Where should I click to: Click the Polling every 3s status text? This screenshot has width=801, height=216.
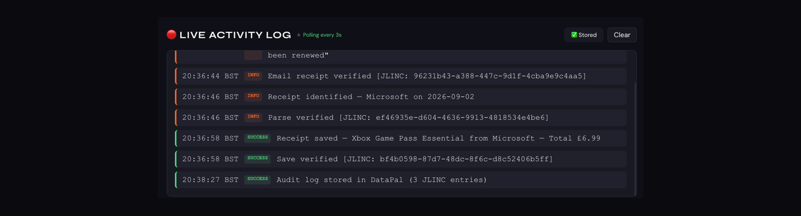[x=322, y=35]
